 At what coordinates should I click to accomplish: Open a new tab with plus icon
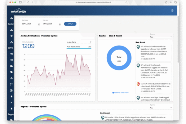171,2
